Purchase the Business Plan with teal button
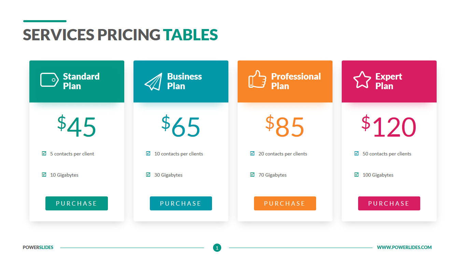 [181, 203]
